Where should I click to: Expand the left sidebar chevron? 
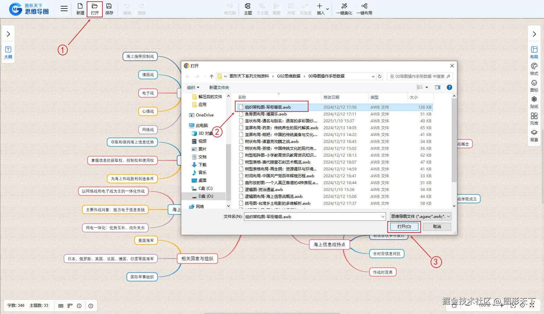(x=9, y=34)
